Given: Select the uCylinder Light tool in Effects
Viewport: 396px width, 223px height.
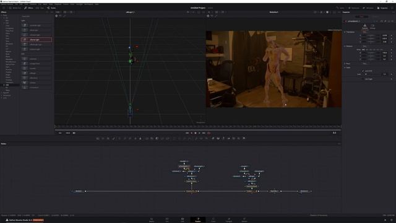Looking at the screenshot, I should click(37, 25).
